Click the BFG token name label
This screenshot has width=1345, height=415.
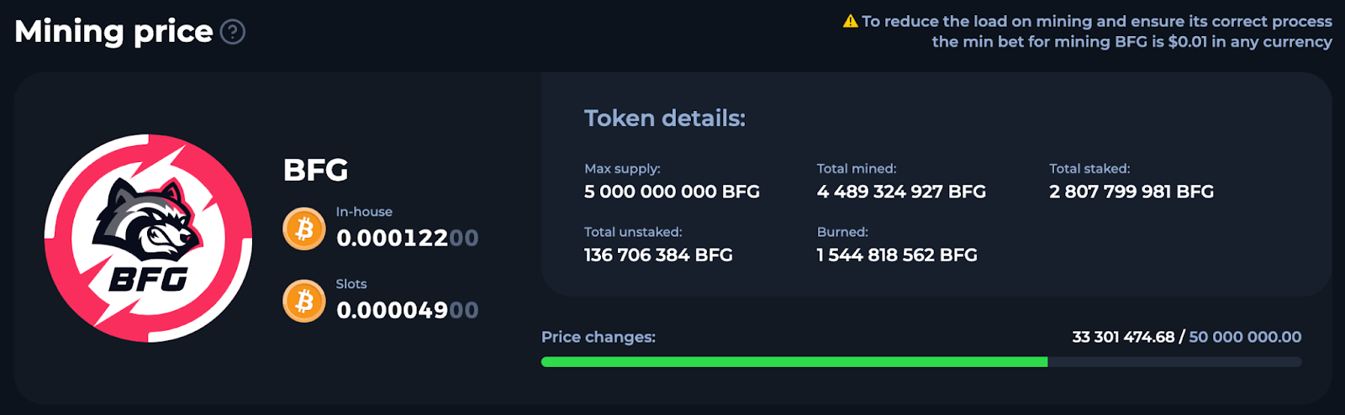point(315,171)
